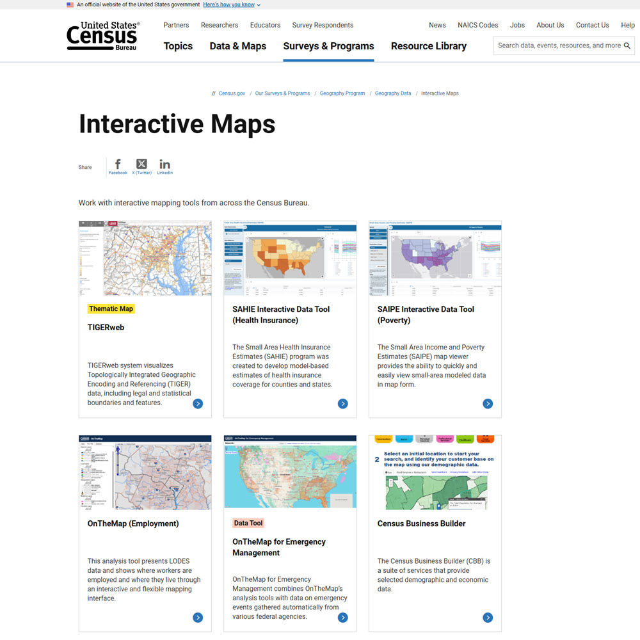Click OnTheMap for Emergency Management title
This screenshot has width=640, height=640.
279,547
